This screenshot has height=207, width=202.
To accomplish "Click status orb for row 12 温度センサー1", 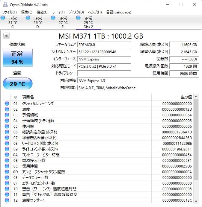I will (x=7, y=200).
